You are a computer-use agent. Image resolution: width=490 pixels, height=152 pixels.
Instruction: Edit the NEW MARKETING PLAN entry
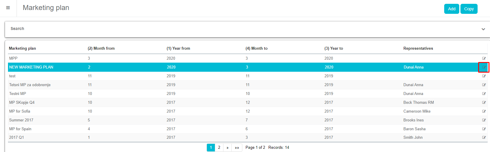(x=484, y=67)
